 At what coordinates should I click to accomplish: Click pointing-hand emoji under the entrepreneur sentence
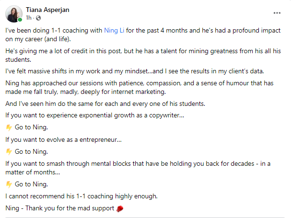point(9,152)
